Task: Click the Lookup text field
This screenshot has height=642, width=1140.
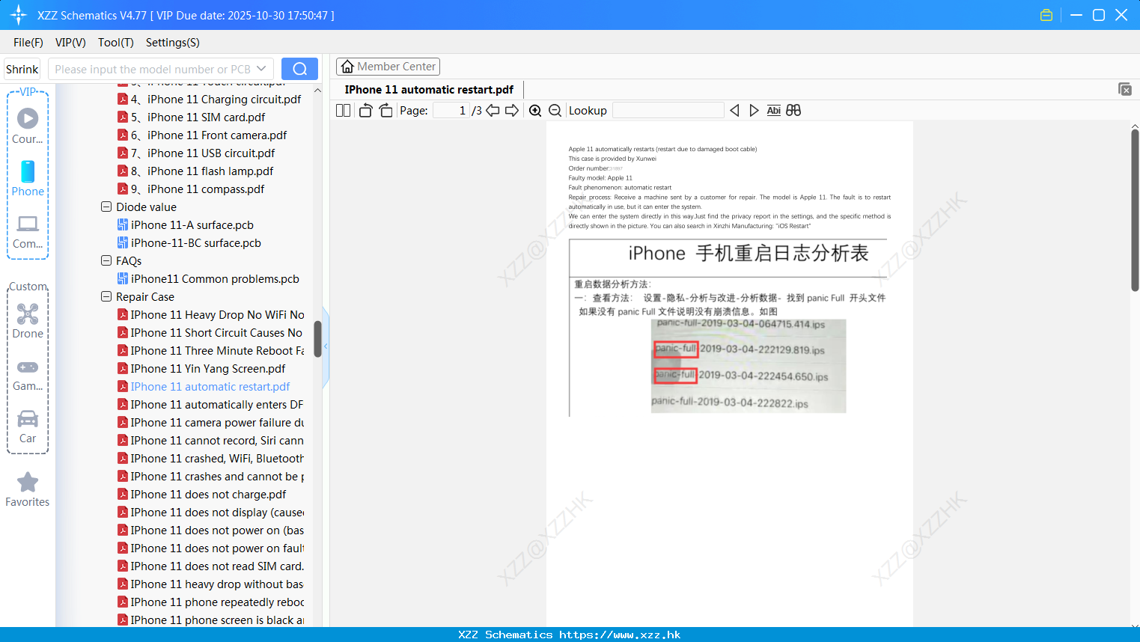Action: [x=668, y=110]
